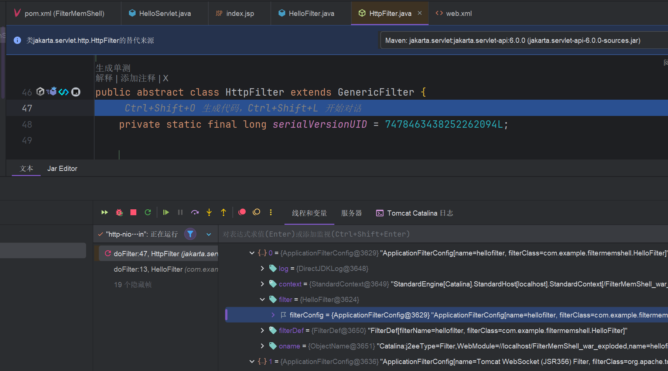Click the Resume Program icon
Viewport: 668px width, 371px height.
pyautogui.click(x=166, y=212)
